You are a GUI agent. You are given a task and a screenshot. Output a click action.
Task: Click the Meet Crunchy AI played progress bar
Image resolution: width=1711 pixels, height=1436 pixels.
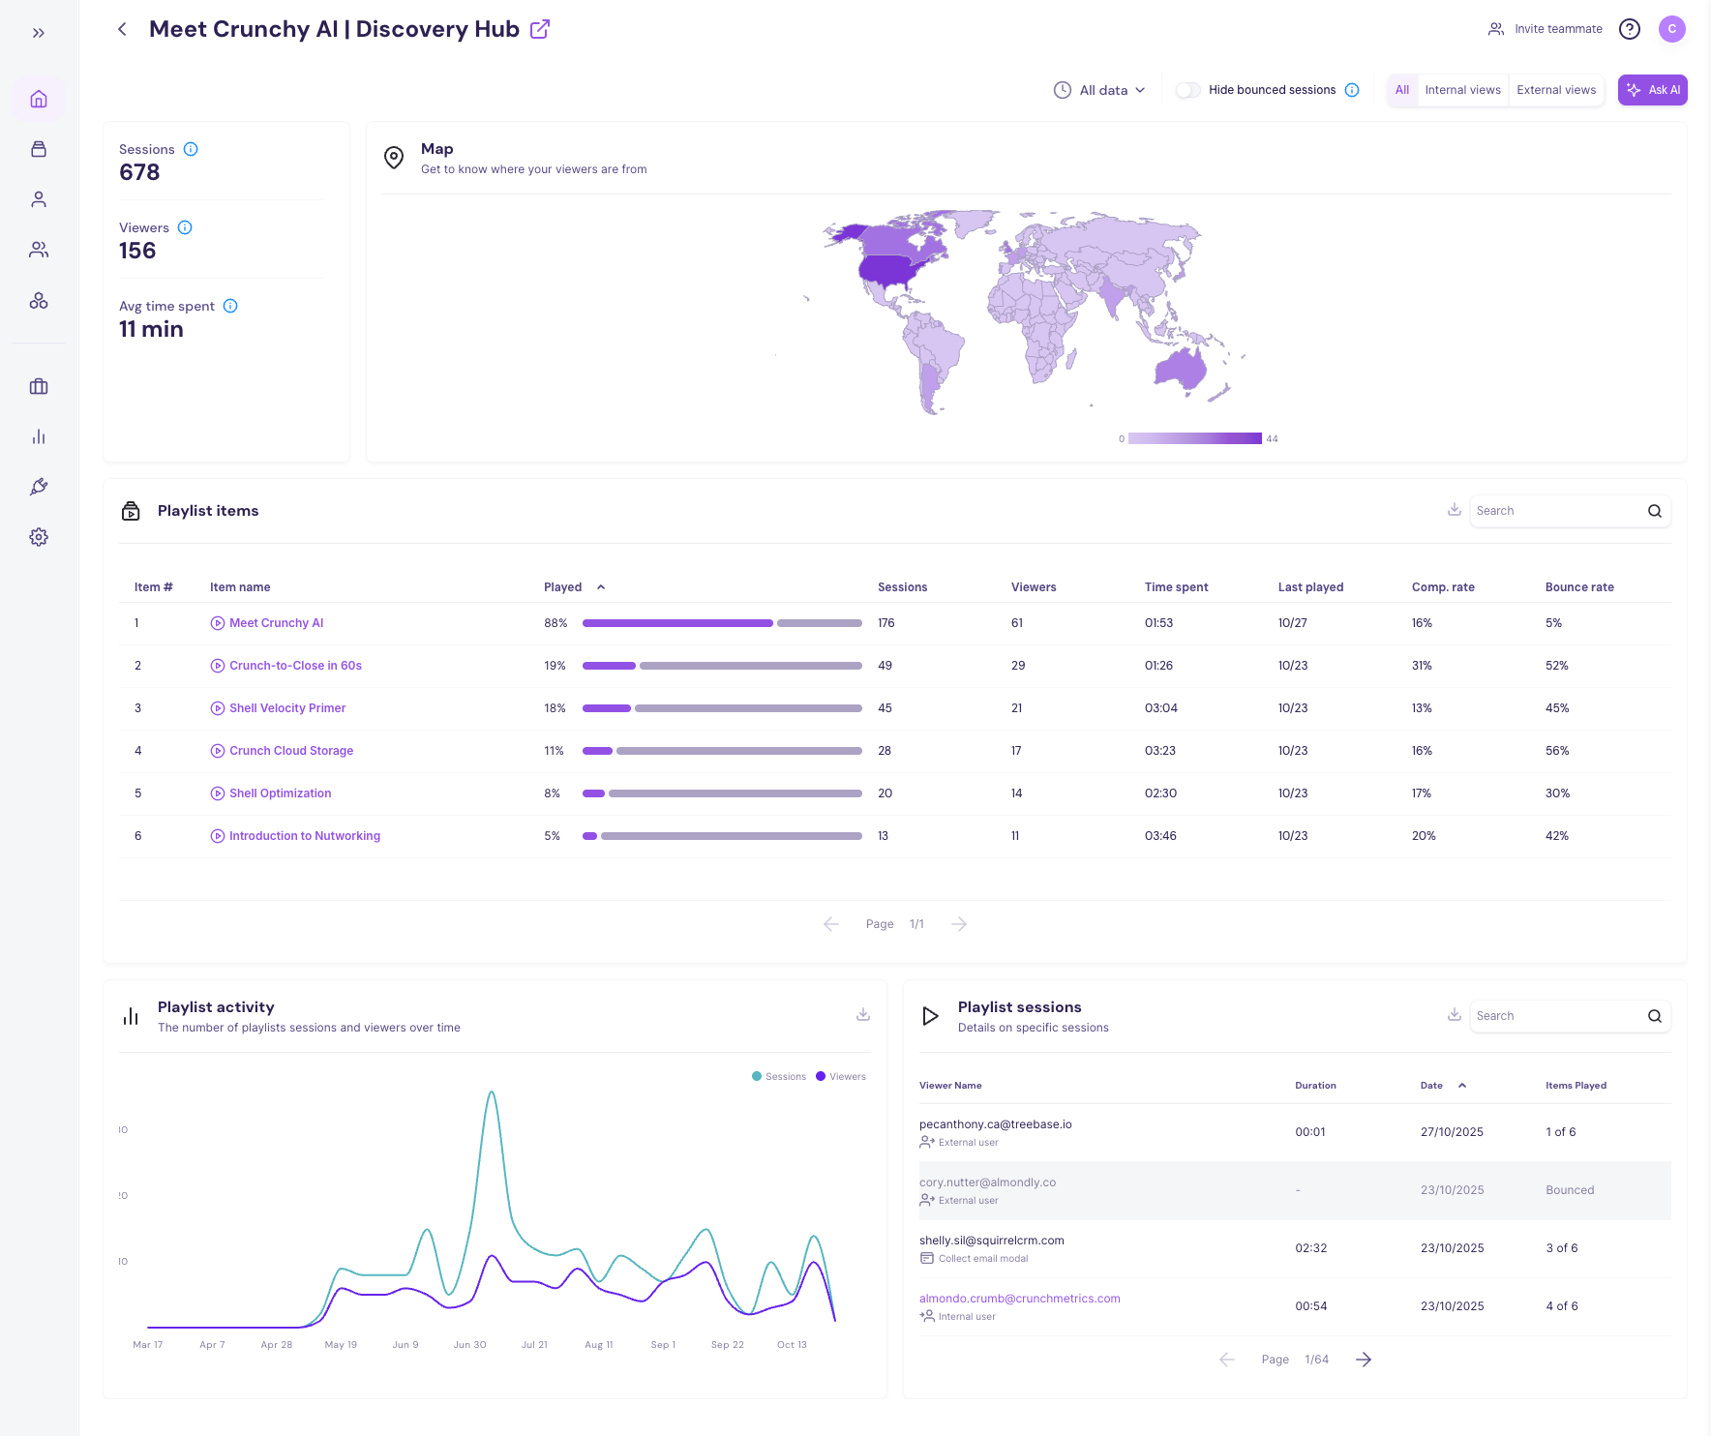[722, 623]
